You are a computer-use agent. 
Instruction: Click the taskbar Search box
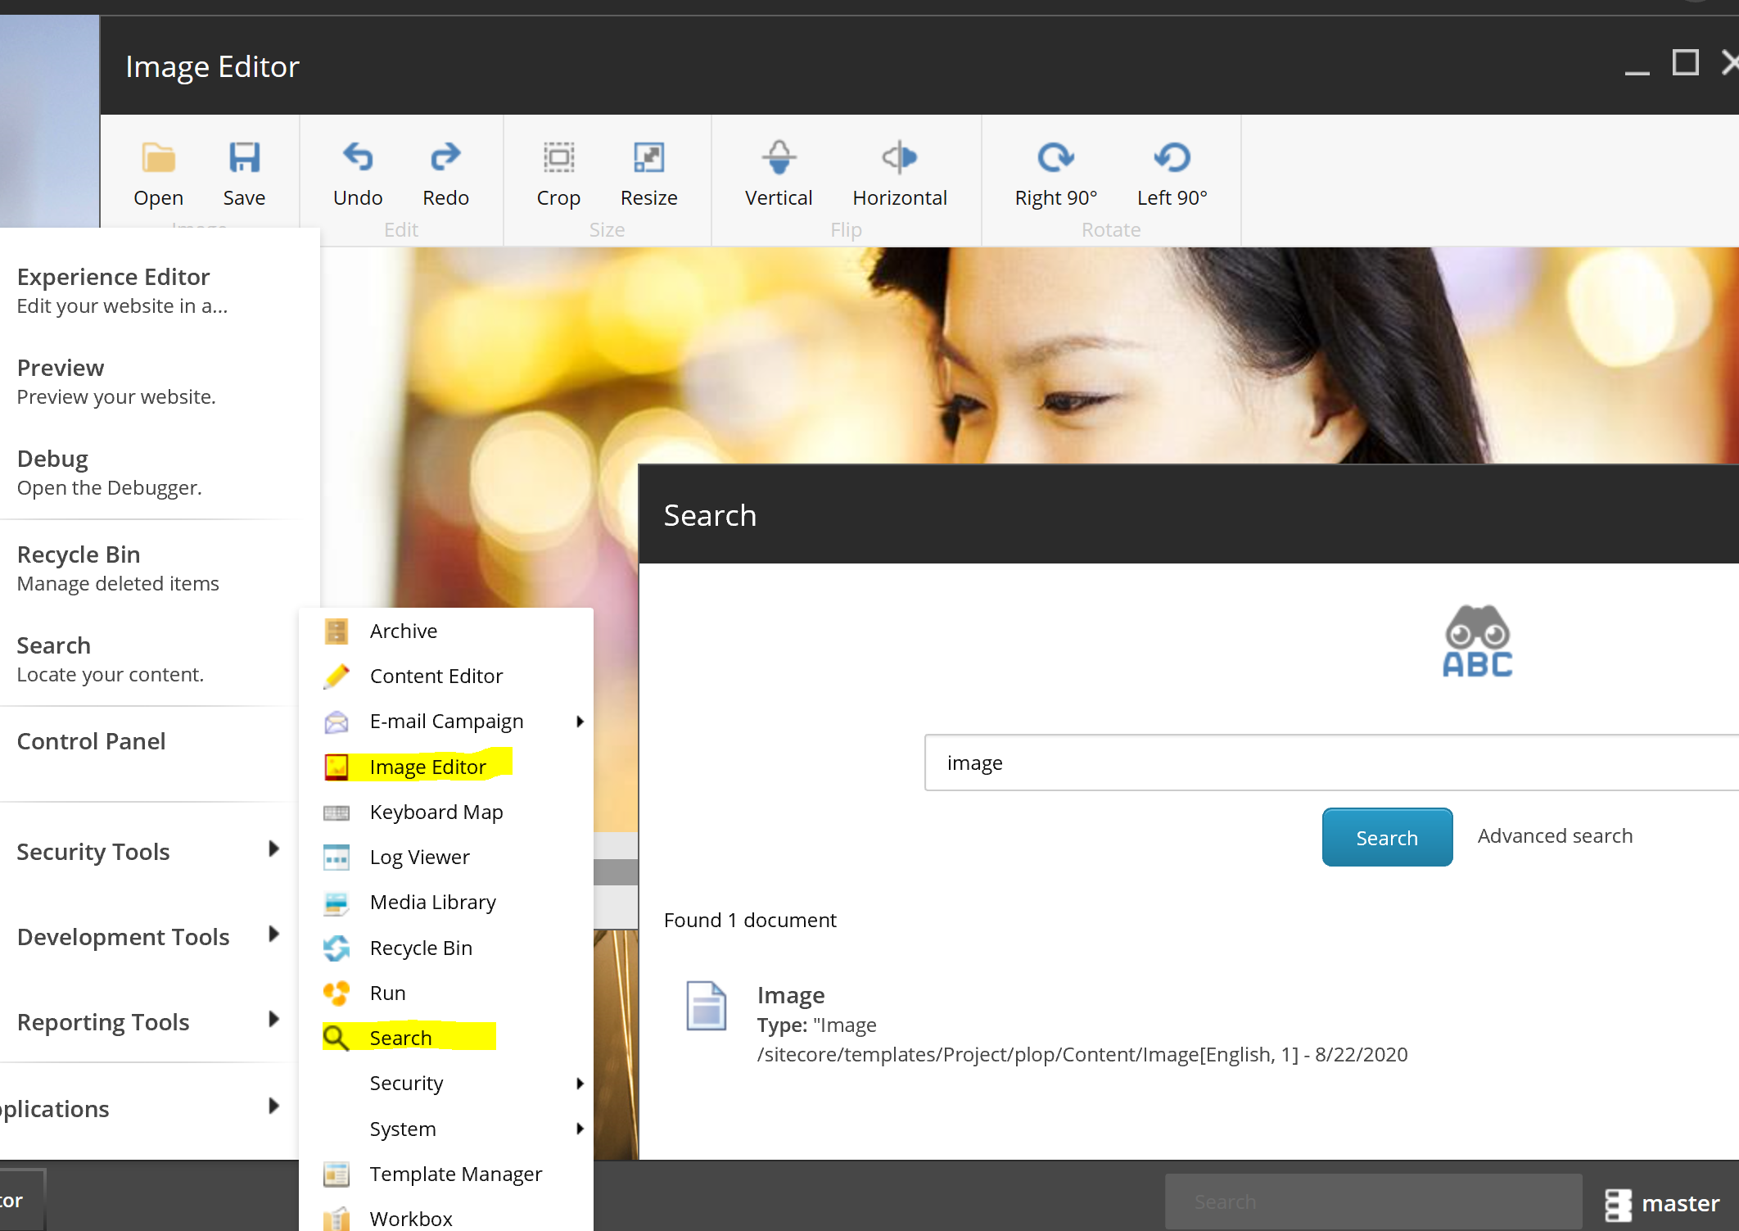tap(1373, 1202)
